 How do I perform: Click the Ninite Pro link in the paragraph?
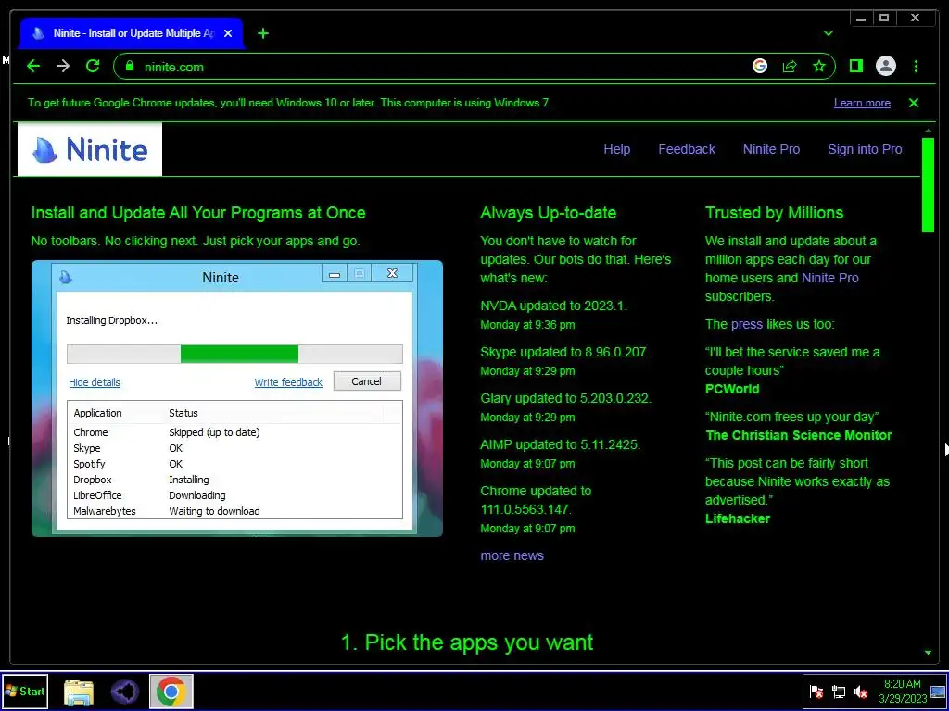(829, 278)
